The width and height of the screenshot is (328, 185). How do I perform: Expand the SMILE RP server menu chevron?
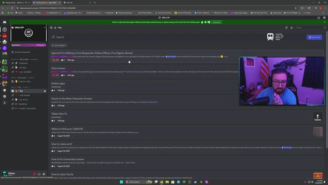45,27
